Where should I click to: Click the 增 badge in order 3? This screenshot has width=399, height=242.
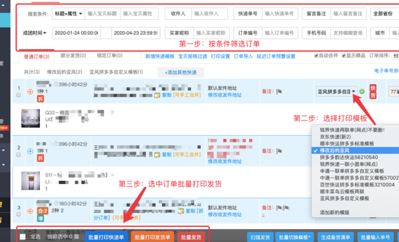pyautogui.click(x=41, y=218)
